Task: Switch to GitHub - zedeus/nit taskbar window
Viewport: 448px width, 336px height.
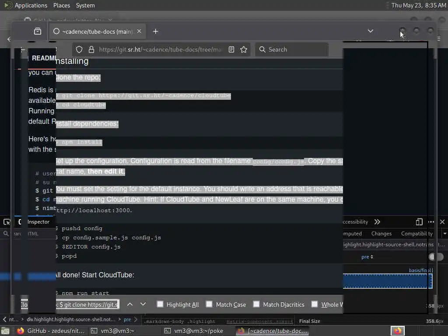Action: [51, 331]
